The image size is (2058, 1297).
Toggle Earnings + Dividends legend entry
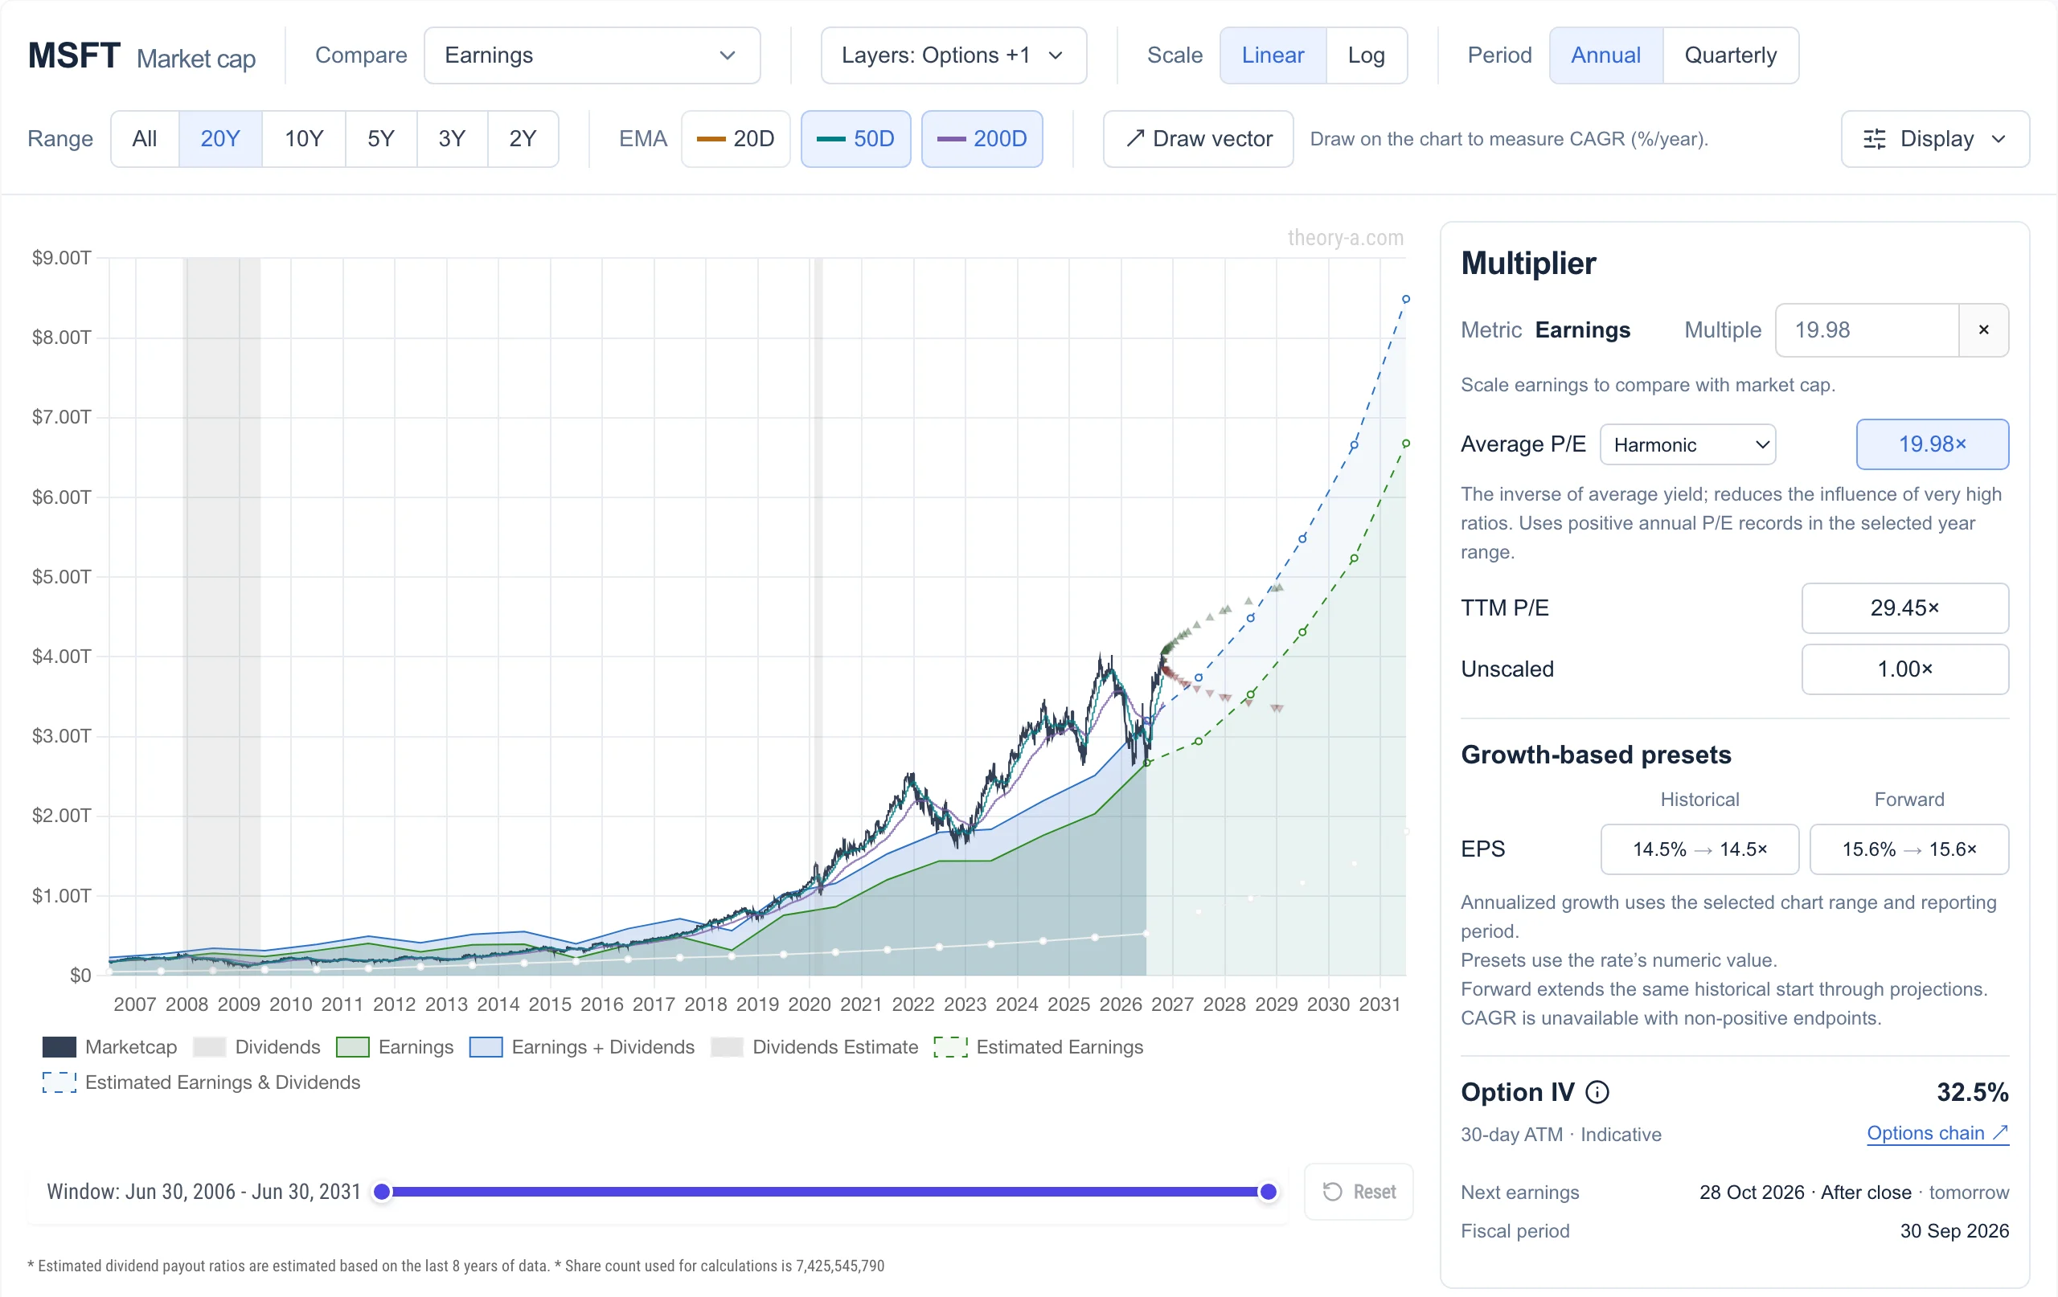pos(582,1046)
